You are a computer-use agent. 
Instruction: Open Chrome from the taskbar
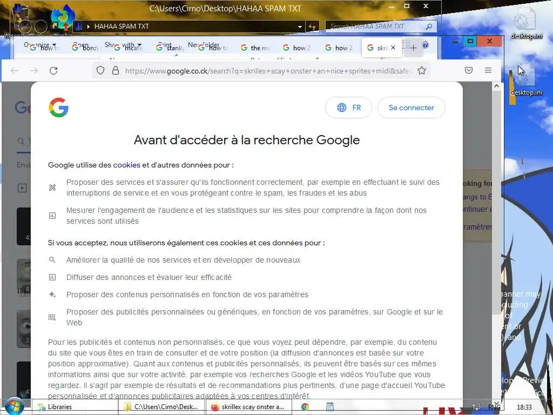click(305, 407)
